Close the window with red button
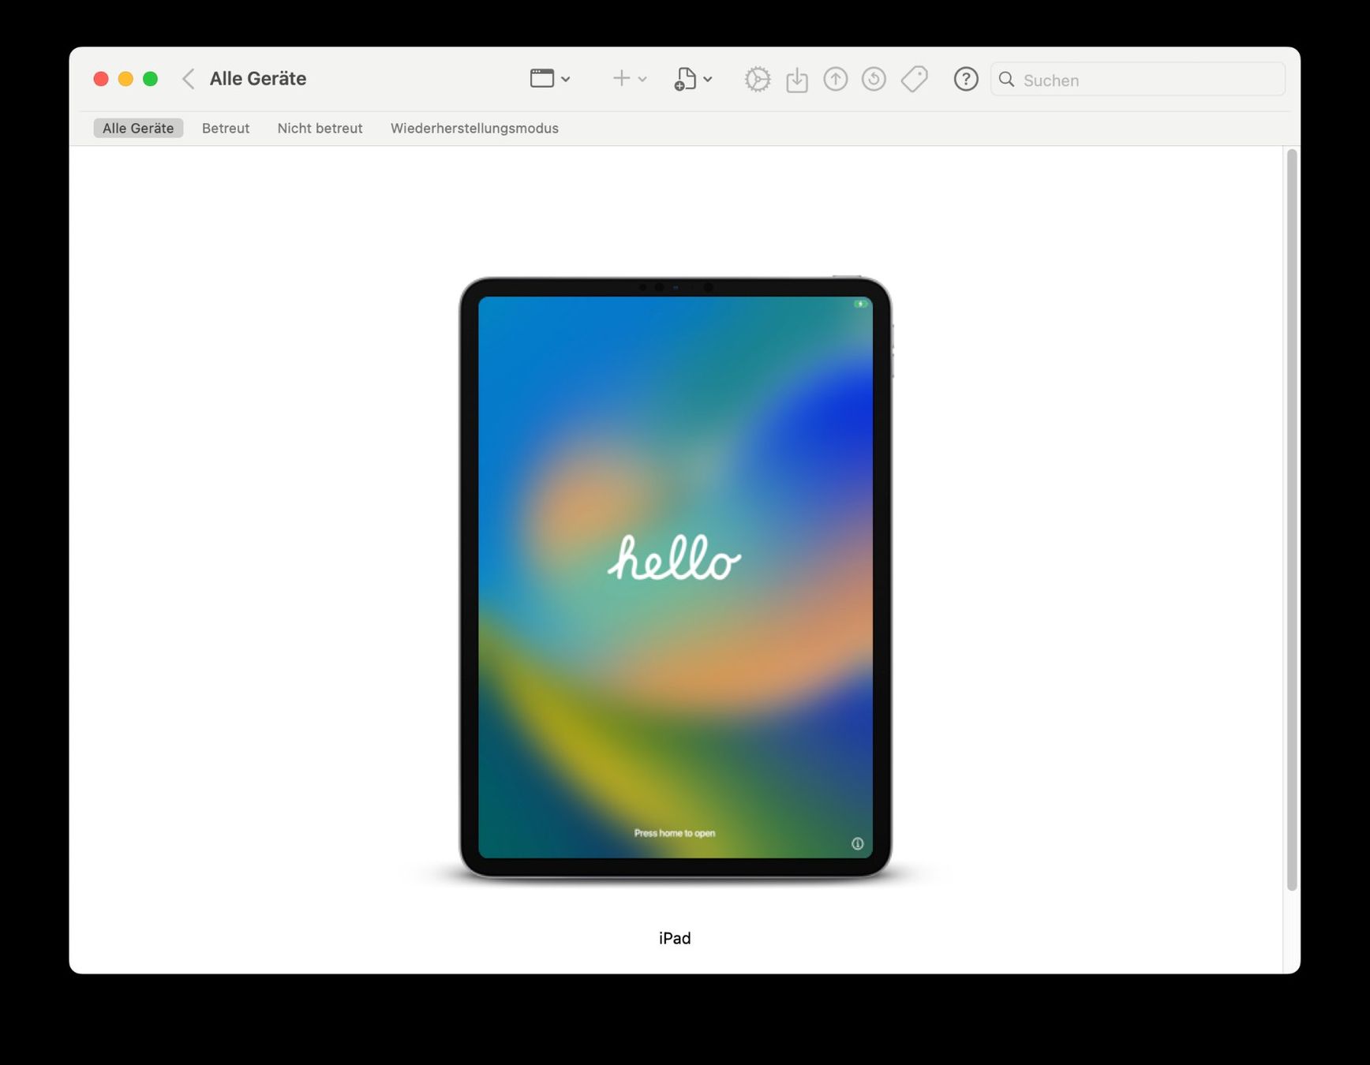The height and width of the screenshot is (1065, 1370). [101, 79]
